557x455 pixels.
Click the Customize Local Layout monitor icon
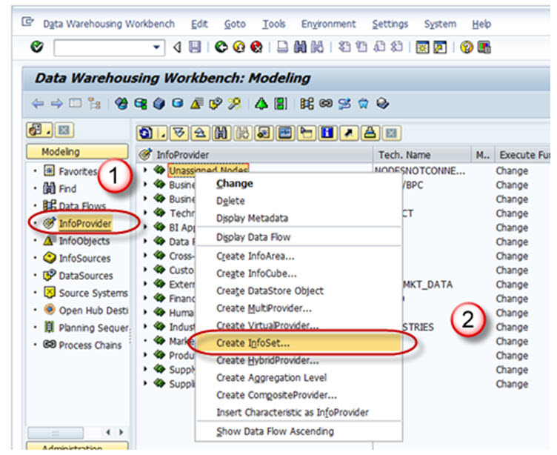[x=484, y=47]
